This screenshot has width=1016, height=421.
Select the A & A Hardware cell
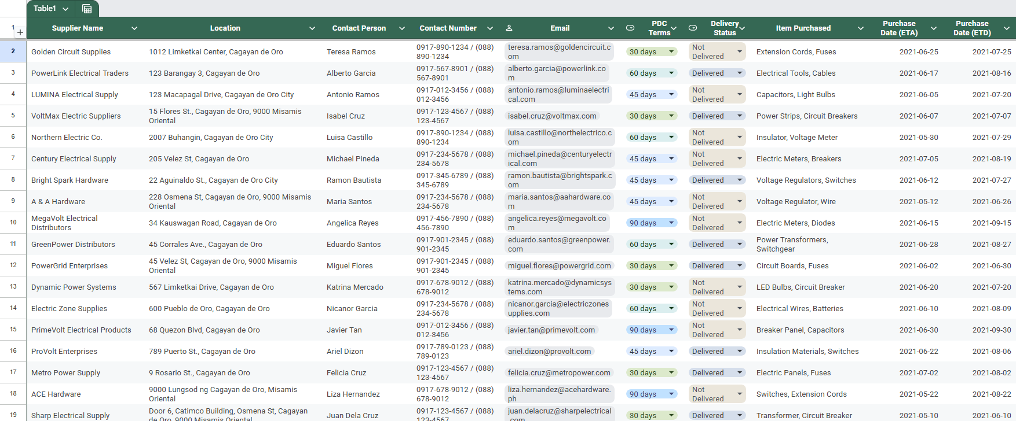pos(86,201)
